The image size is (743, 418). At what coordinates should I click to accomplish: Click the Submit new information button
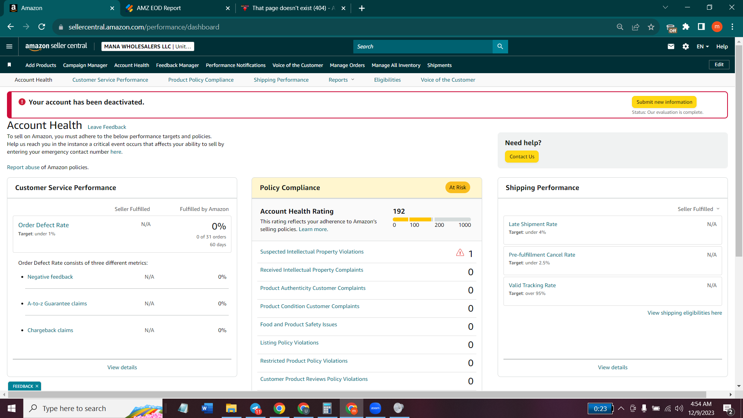click(664, 102)
